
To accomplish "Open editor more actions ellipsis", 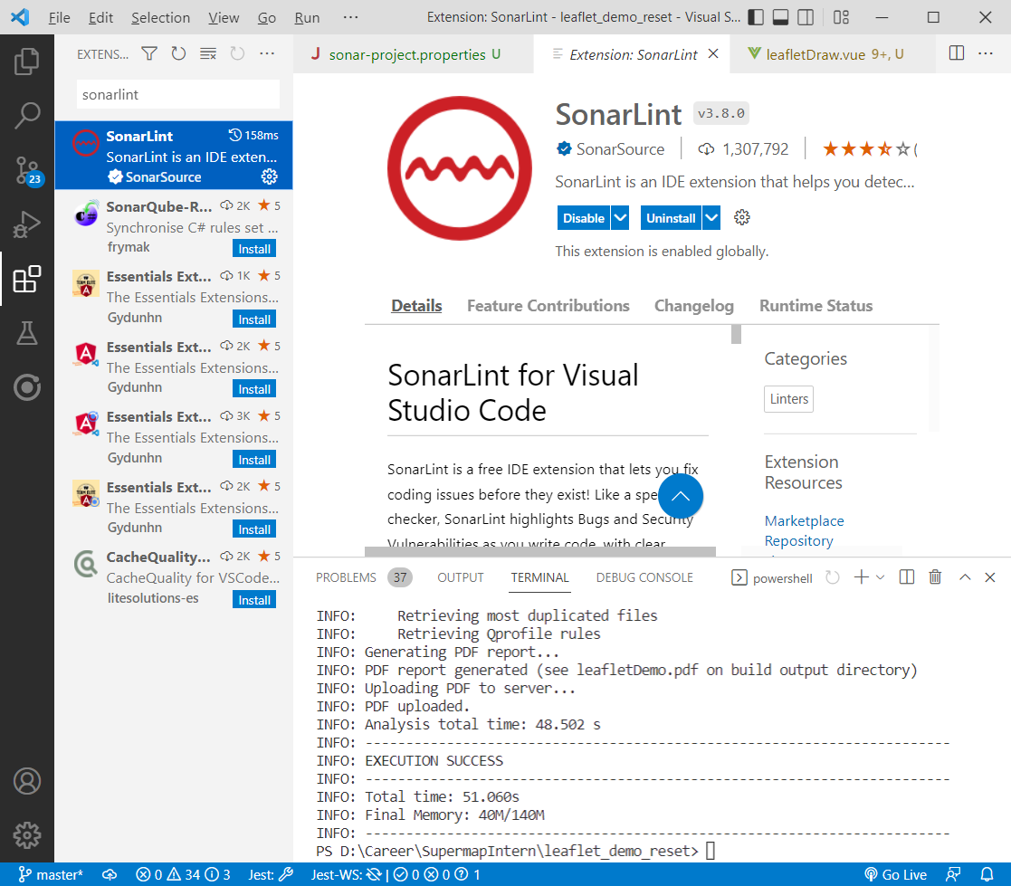I will pyautogui.click(x=986, y=53).
